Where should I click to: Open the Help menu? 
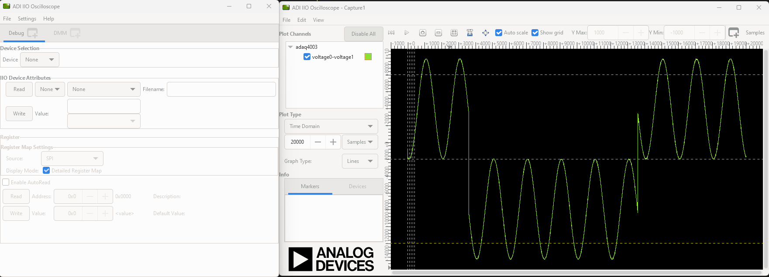(x=48, y=19)
